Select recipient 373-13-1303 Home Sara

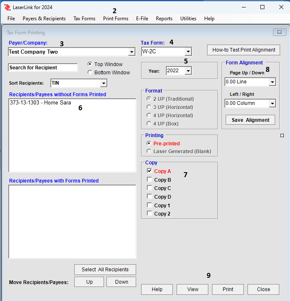pos(40,103)
